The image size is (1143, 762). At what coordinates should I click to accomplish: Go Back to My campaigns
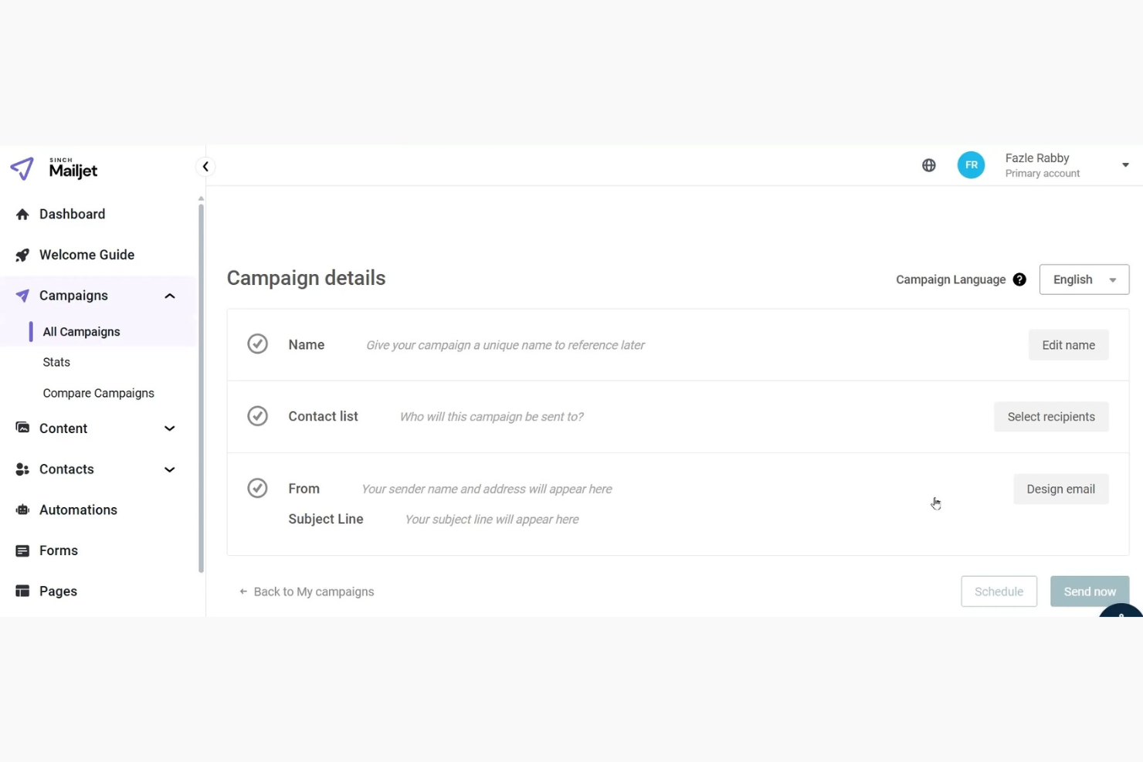307,591
